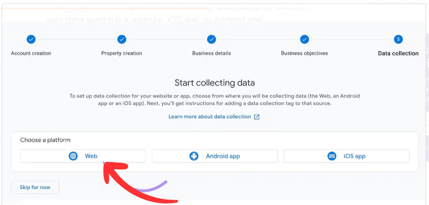Select the Data collection step label
This screenshot has height=205, width=429.
coord(398,53)
